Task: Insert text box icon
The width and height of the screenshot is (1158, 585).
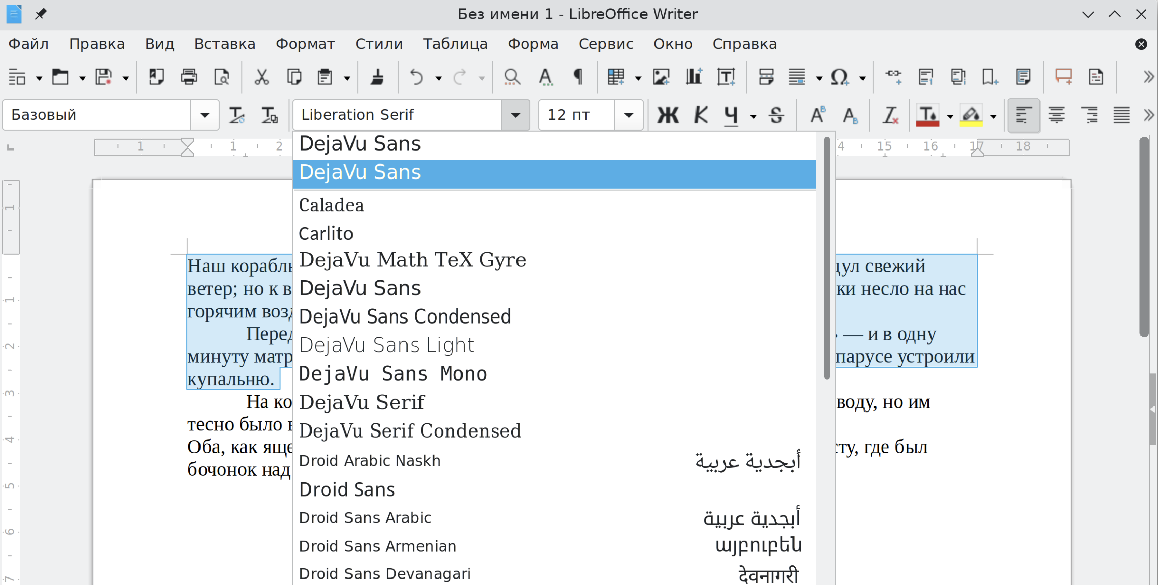Action: coord(726,77)
